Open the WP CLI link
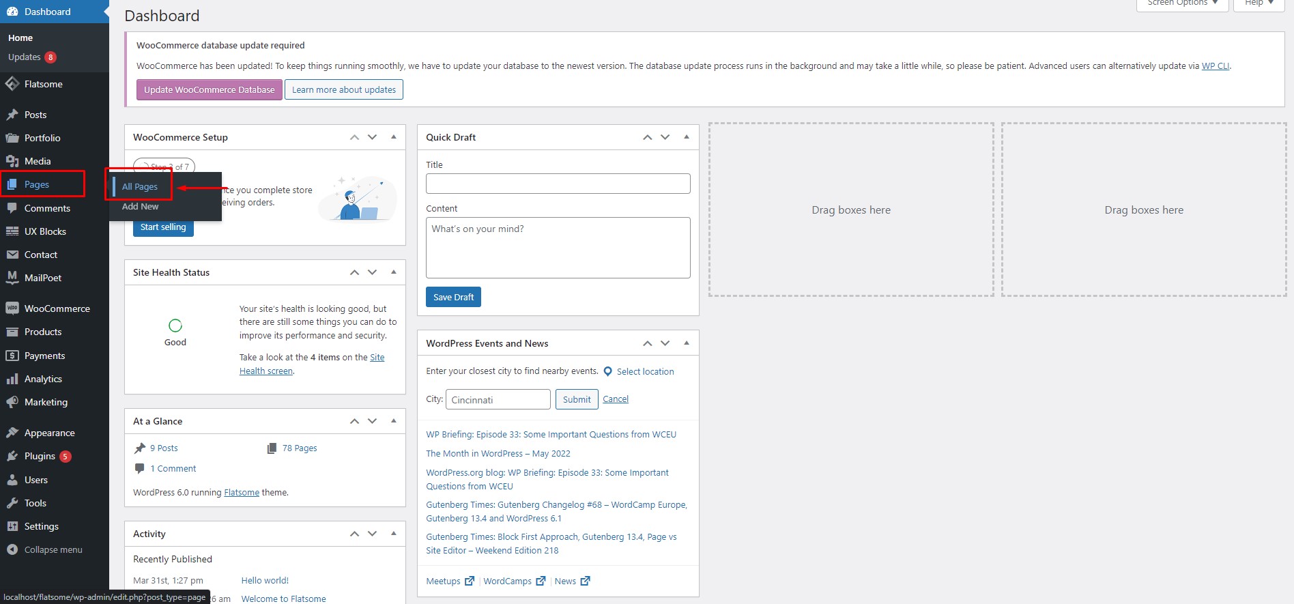Viewport: 1294px width, 604px height. pos(1216,66)
